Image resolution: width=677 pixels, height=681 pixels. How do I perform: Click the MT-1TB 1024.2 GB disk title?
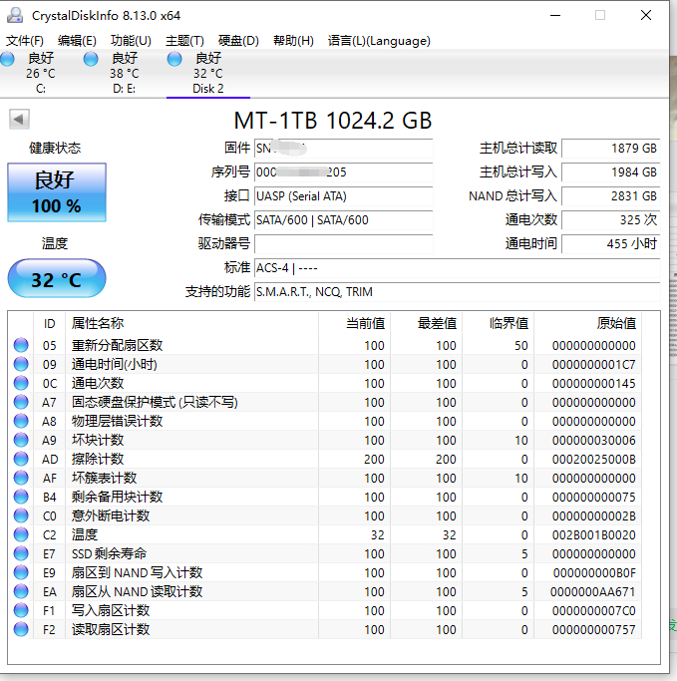(x=333, y=121)
